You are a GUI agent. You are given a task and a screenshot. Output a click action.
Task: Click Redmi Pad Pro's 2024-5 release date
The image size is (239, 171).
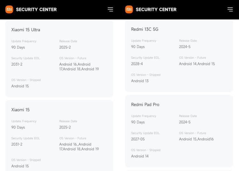point(185,122)
